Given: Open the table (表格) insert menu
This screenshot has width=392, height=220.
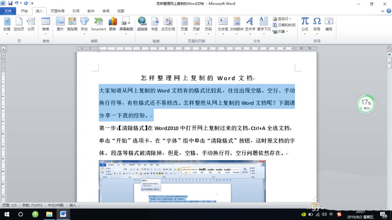Looking at the screenshot, I should coord(46,25).
